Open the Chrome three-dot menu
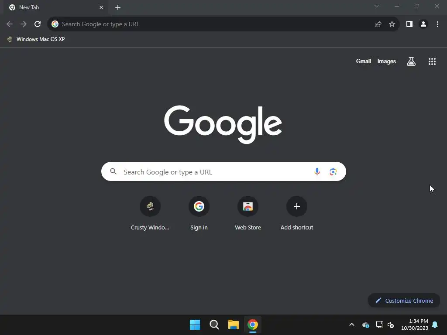The height and width of the screenshot is (335, 447). coord(437,24)
